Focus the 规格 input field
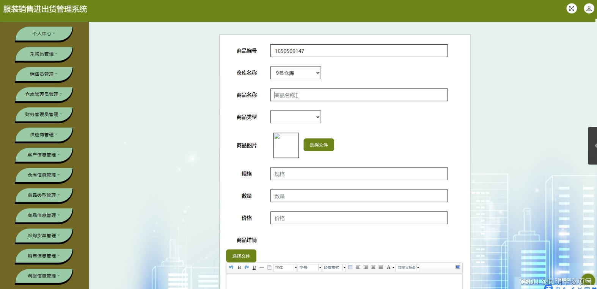This screenshot has width=597, height=289. click(x=359, y=174)
